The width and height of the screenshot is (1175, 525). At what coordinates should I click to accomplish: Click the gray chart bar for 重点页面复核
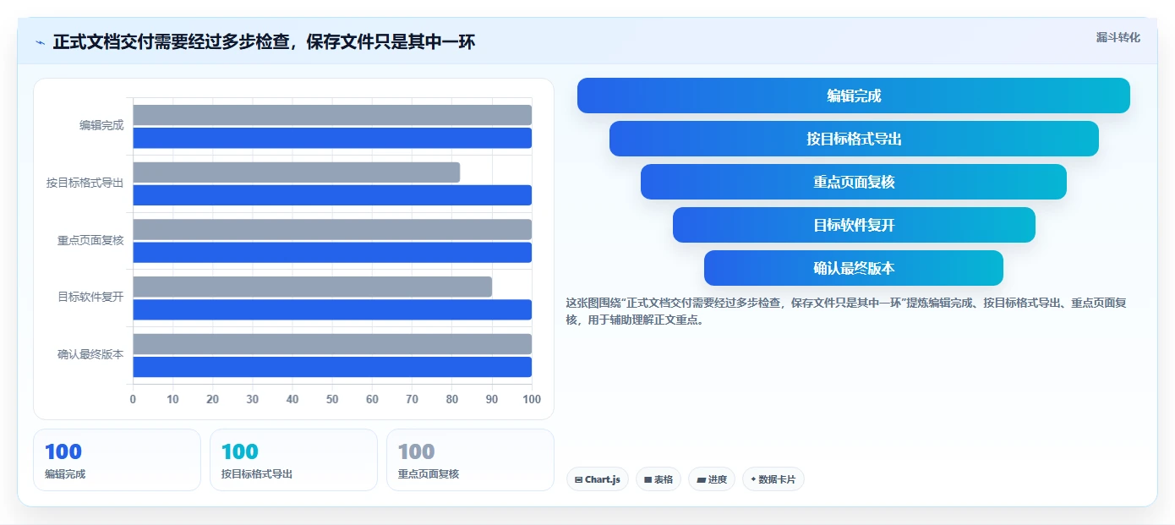[332, 229]
